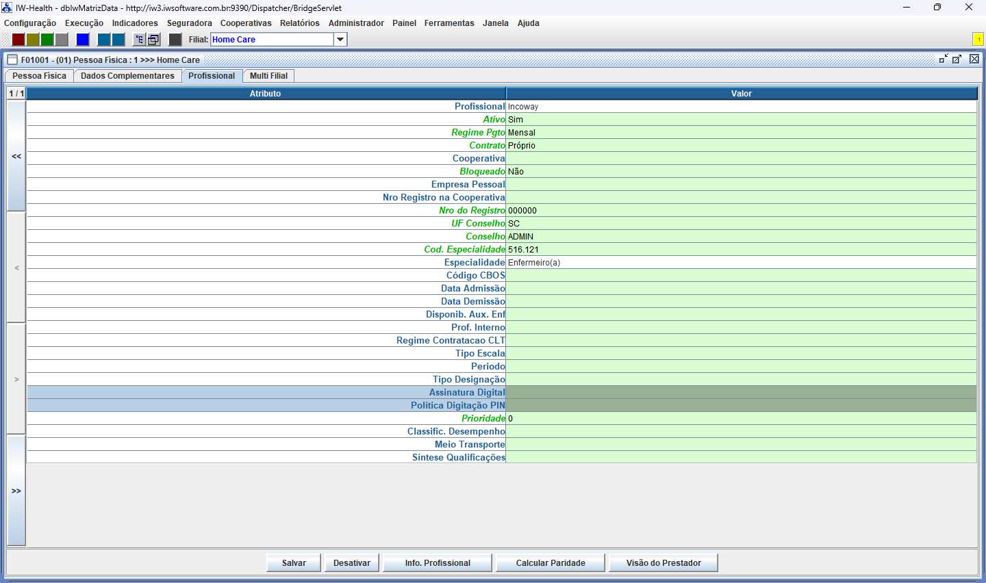
Task: Click the Data Admissão value field
Action: [x=741, y=289]
